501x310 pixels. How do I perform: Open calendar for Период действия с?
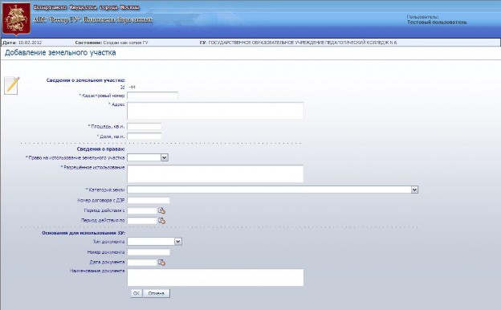coord(161,210)
